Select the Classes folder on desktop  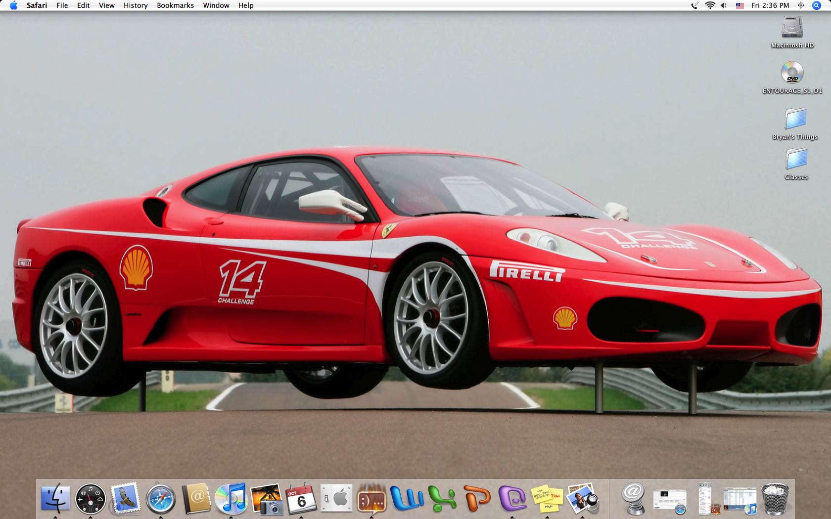tap(796, 164)
